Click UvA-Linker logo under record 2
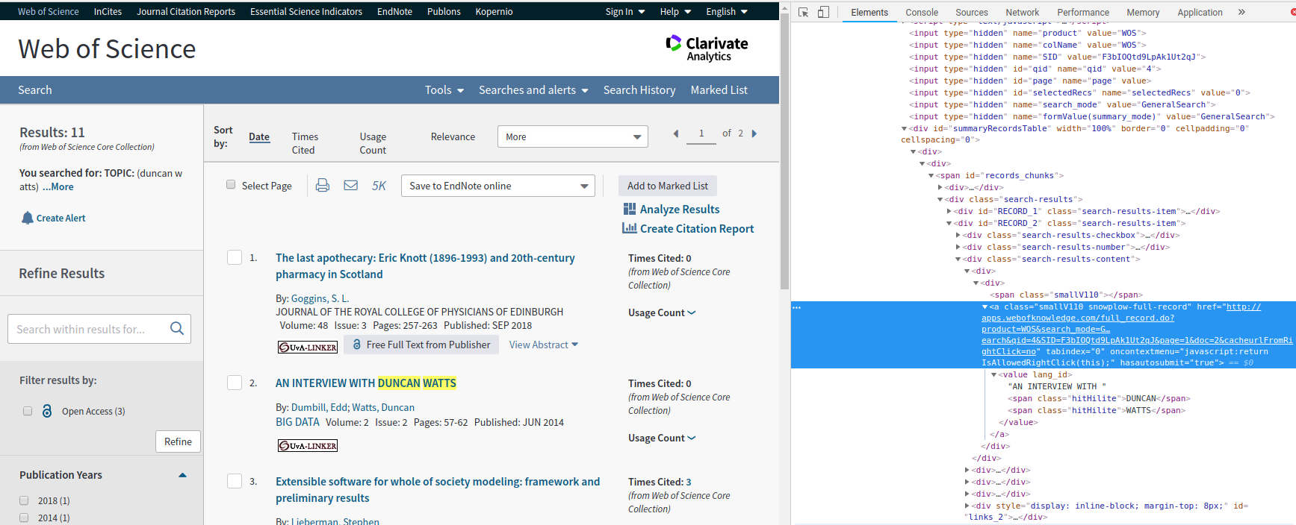 coord(308,445)
